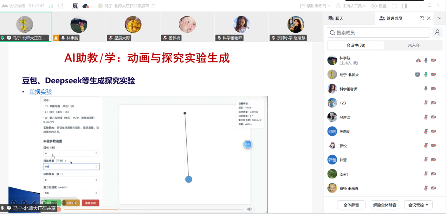Open the 会议管控 dropdown
Viewport: 446px width, 214px height.
pos(418,205)
